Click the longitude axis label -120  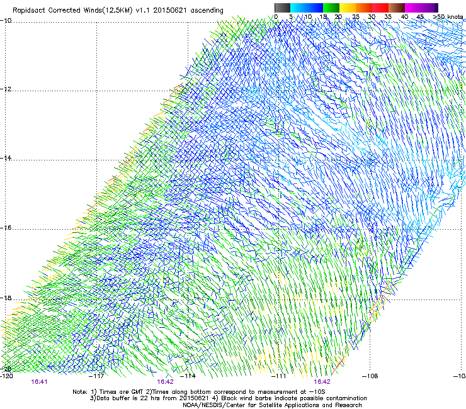point(6,376)
